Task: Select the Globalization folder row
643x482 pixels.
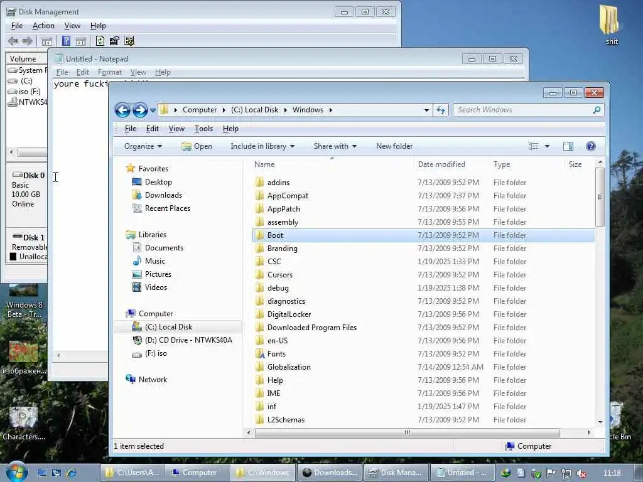Action: pos(423,367)
